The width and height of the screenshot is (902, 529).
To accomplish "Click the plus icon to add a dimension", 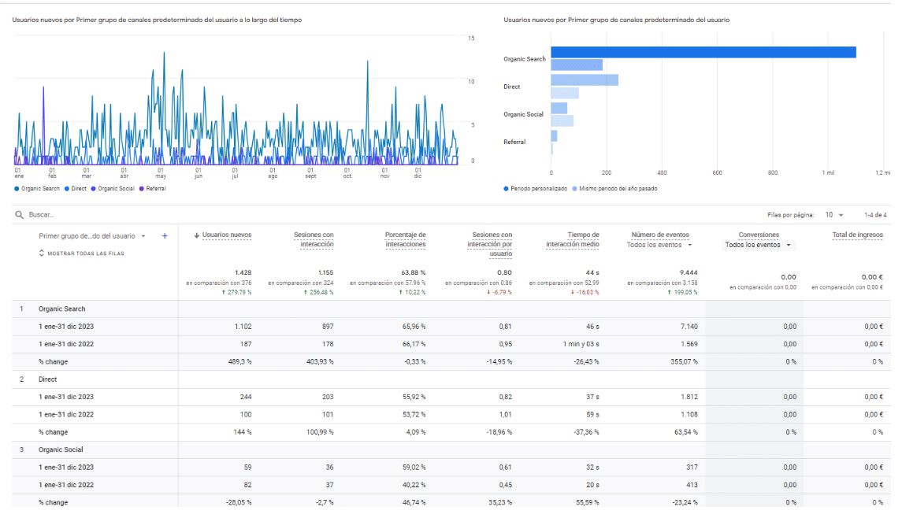I will 165,235.
